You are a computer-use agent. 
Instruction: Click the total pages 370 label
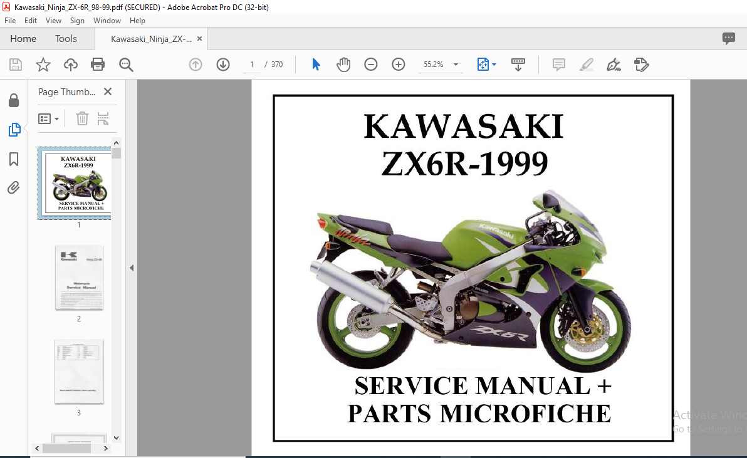(277, 65)
